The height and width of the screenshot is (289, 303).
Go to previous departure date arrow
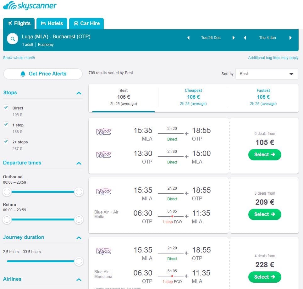coord(188,38)
